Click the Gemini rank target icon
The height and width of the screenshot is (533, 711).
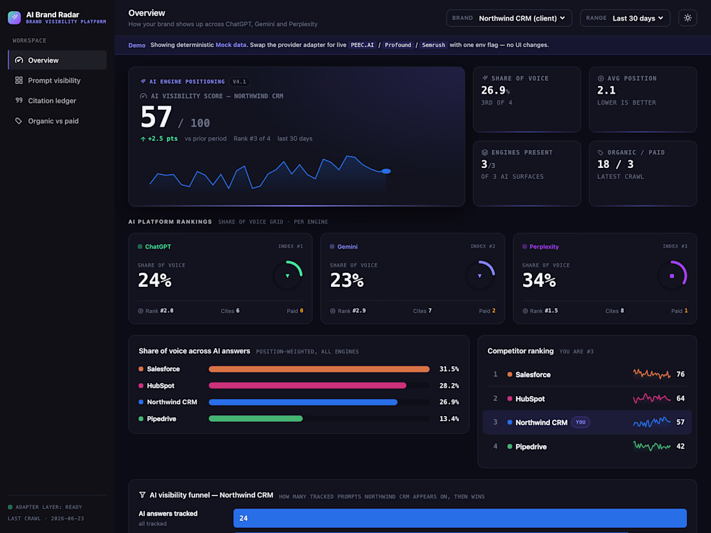point(333,311)
